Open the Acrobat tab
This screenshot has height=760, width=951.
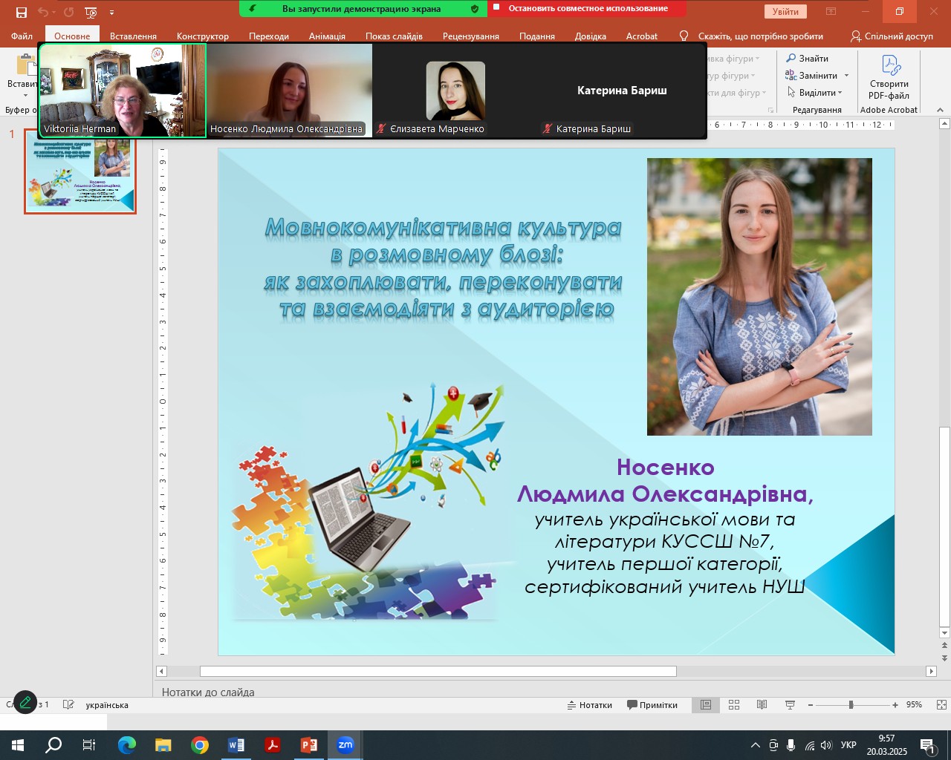(x=642, y=36)
